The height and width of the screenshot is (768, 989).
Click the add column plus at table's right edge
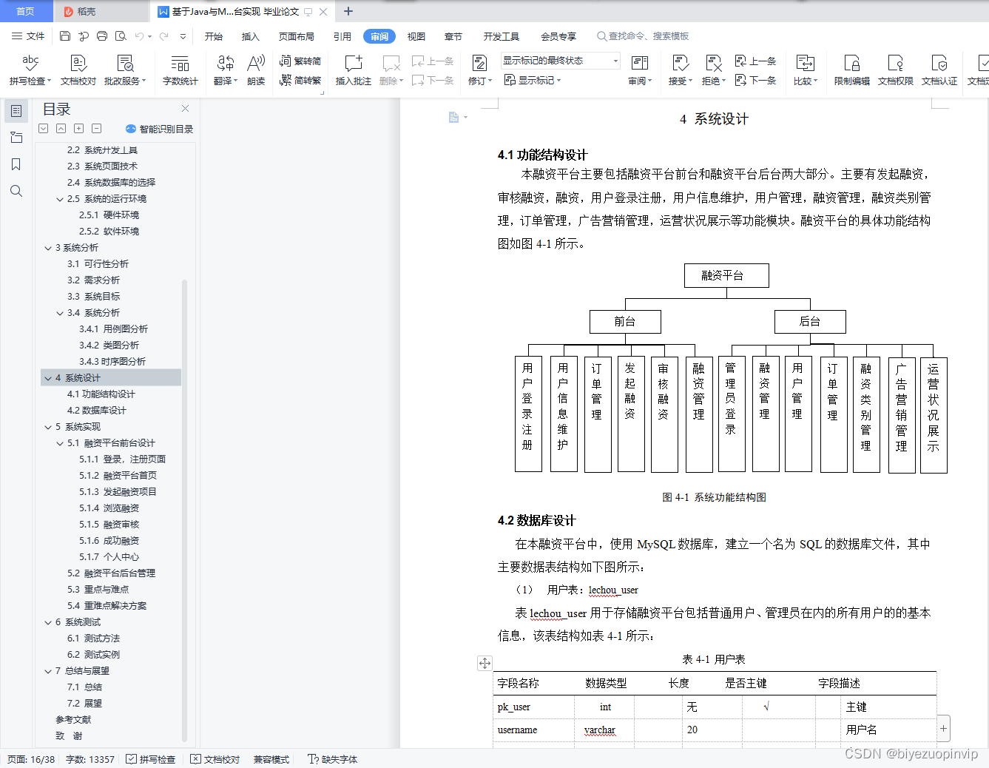point(943,728)
